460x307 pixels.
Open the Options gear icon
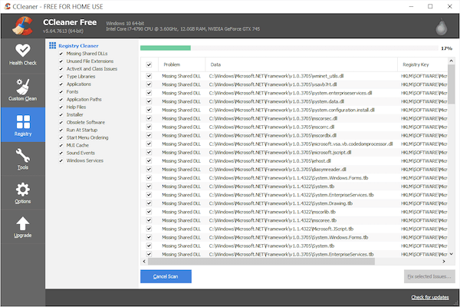pyautogui.click(x=21, y=190)
